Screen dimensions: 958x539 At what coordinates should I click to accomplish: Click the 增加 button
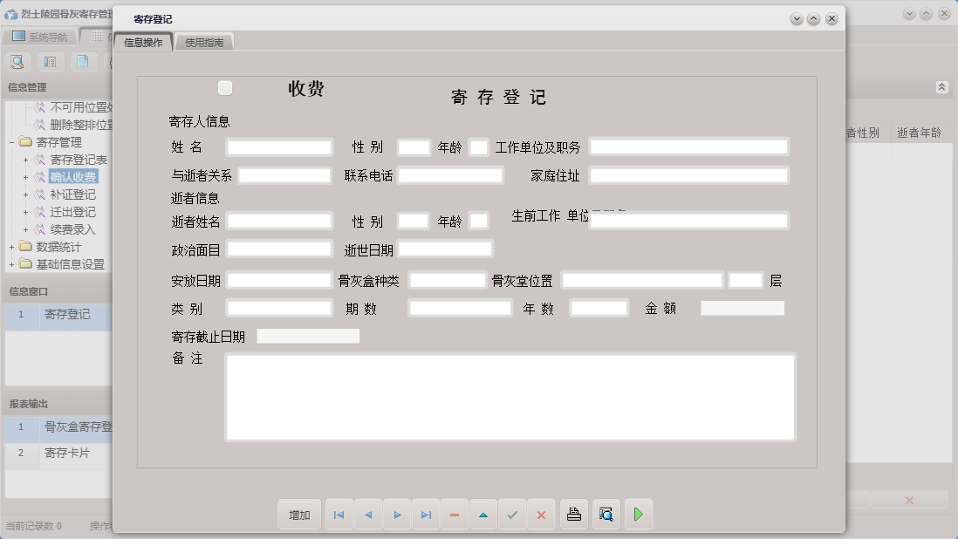[x=299, y=515]
